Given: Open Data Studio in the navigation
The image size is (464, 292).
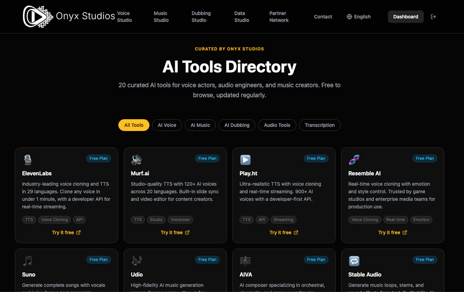Looking at the screenshot, I should 242,17.
